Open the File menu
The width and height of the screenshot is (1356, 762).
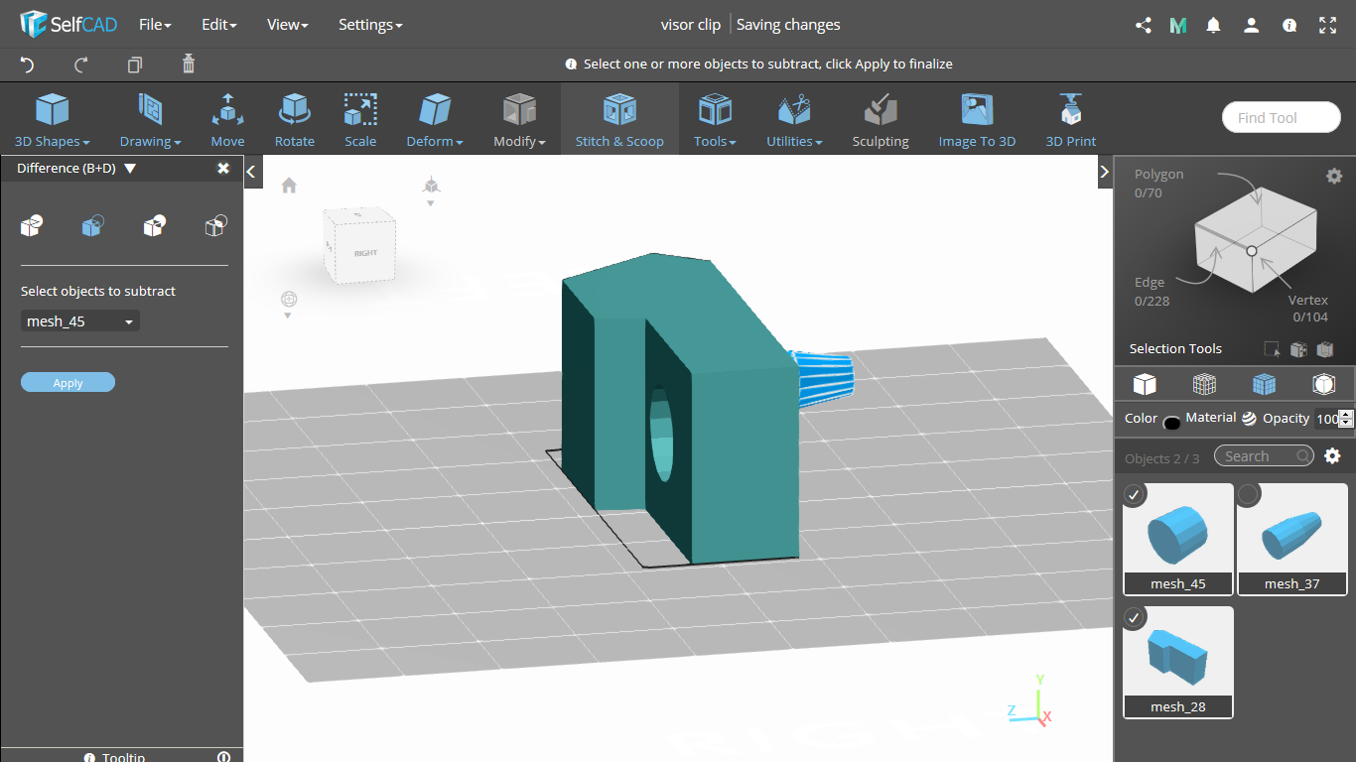point(155,25)
